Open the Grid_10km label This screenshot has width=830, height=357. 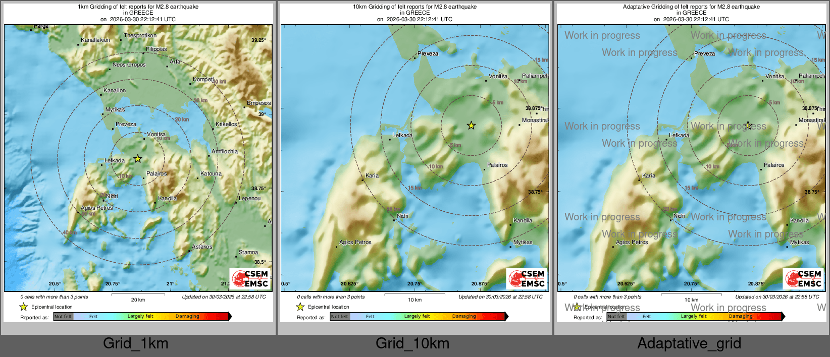(412, 343)
